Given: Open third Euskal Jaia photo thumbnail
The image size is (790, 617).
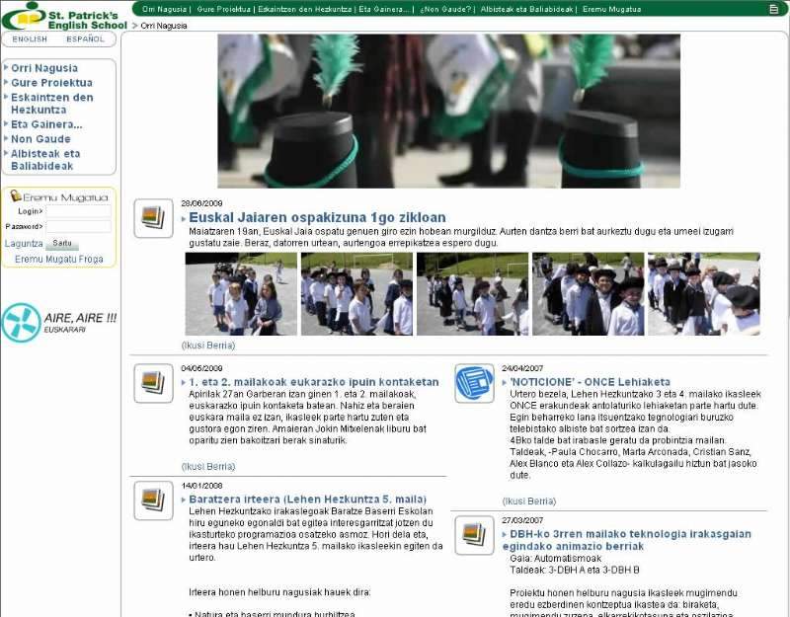Looking at the screenshot, I should coord(473,294).
